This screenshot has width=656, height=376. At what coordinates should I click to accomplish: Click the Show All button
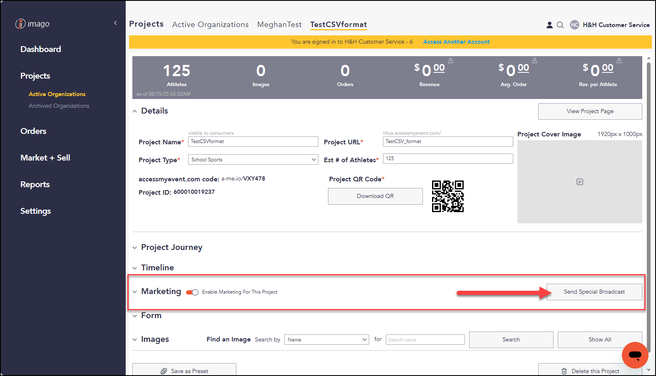(x=600, y=340)
